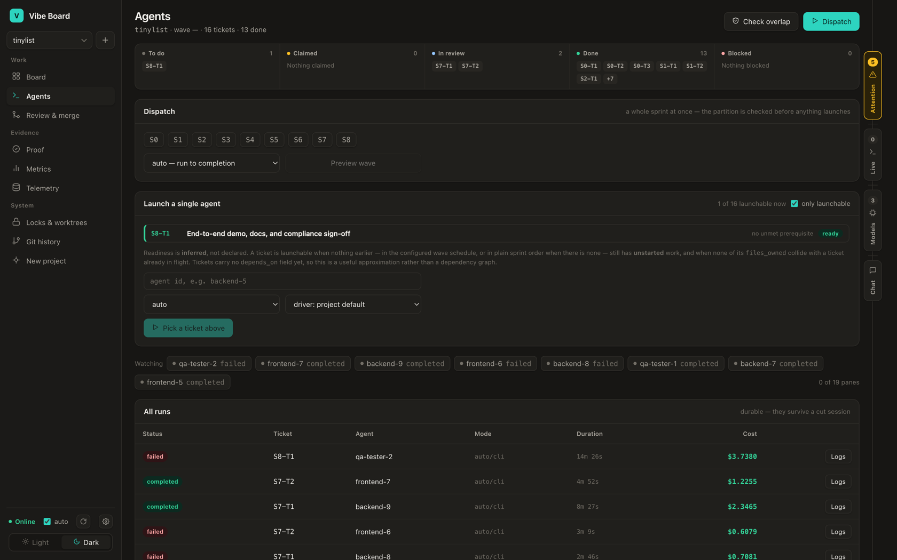
Task: Switch to Light theme
Action: tap(35, 542)
